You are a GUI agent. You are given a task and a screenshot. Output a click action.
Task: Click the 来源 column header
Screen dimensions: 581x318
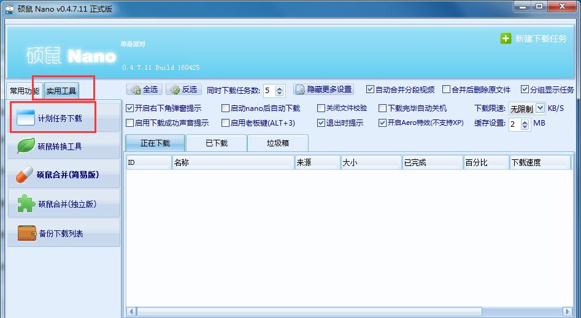pyautogui.click(x=318, y=162)
